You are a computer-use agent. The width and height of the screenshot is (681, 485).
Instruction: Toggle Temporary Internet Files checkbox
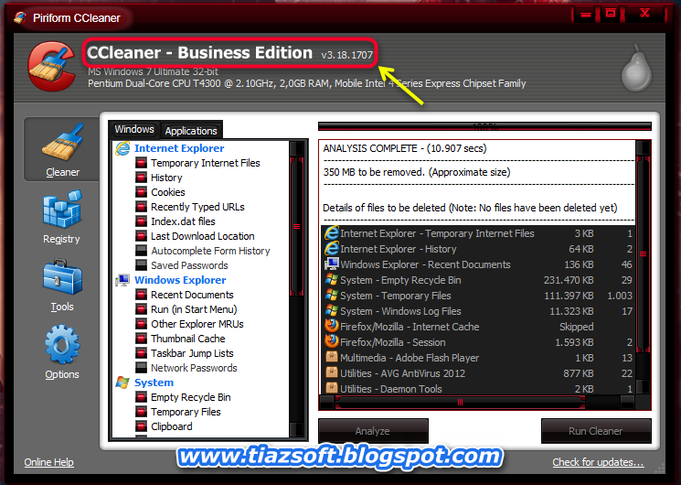141,163
